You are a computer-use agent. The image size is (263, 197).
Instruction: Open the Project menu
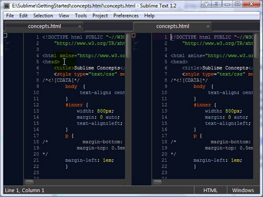click(100, 16)
